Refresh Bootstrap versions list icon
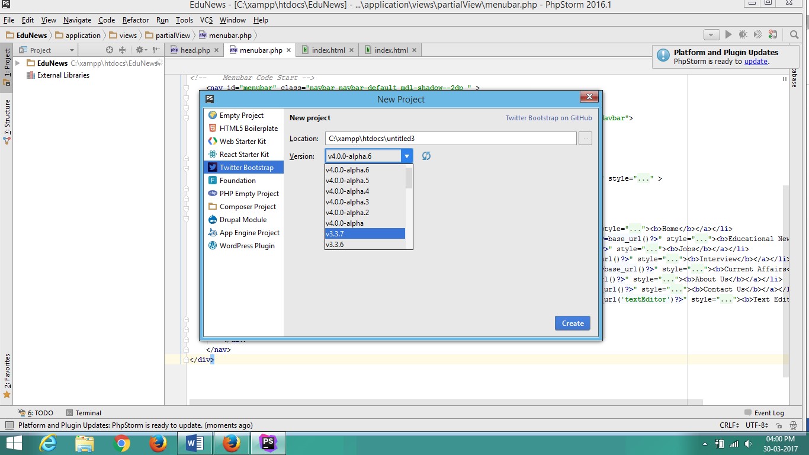The width and height of the screenshot is (809, 455). [x=426, y=156]
